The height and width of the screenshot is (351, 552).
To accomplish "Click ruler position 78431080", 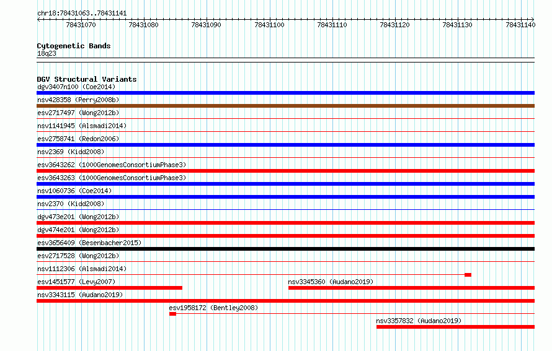I will (x=143, y=25).
